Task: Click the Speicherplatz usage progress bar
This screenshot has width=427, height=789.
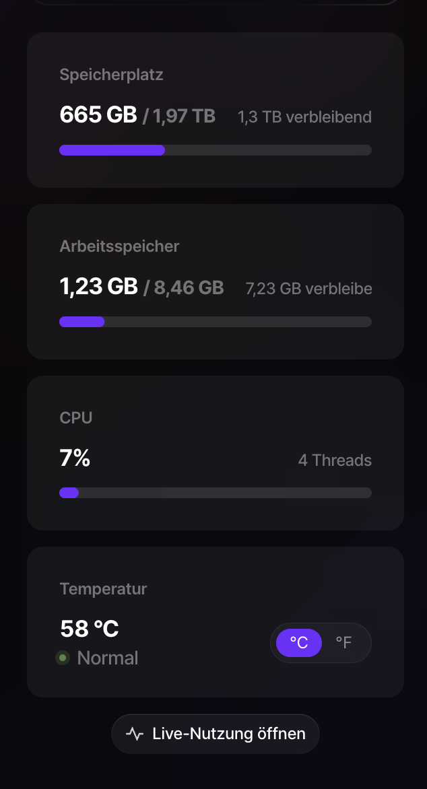Action: (216, 150)
